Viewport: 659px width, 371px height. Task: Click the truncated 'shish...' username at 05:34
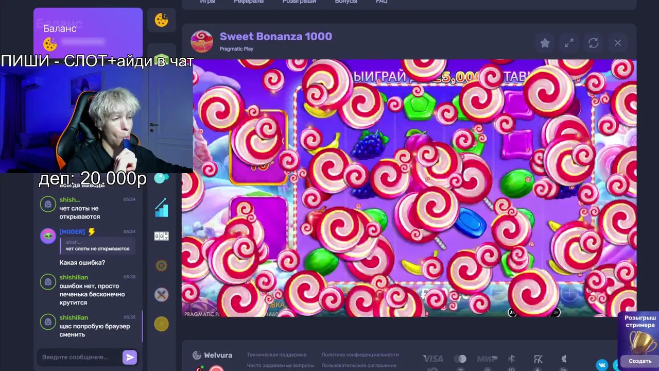point(70,200)
